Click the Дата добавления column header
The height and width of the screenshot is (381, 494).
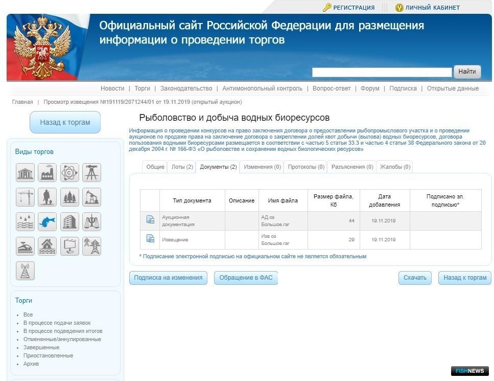384,200
